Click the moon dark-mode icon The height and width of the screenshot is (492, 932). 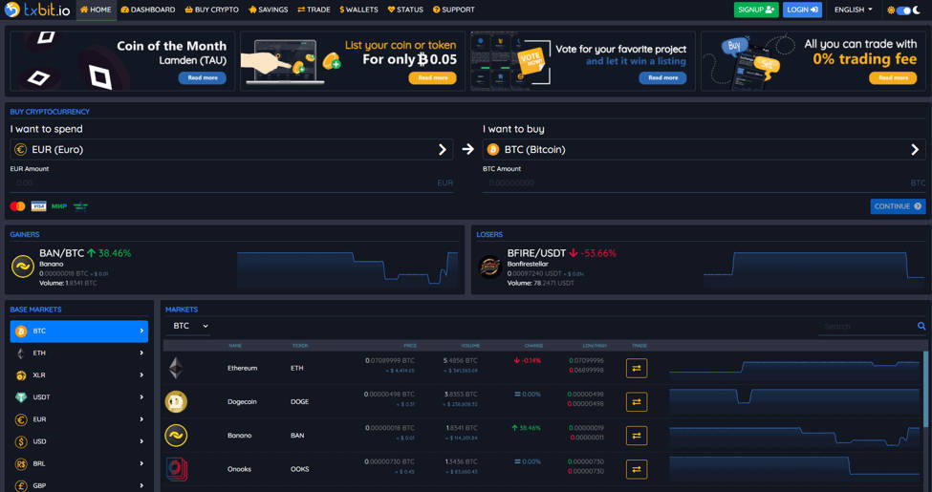[x=917, y=11]
